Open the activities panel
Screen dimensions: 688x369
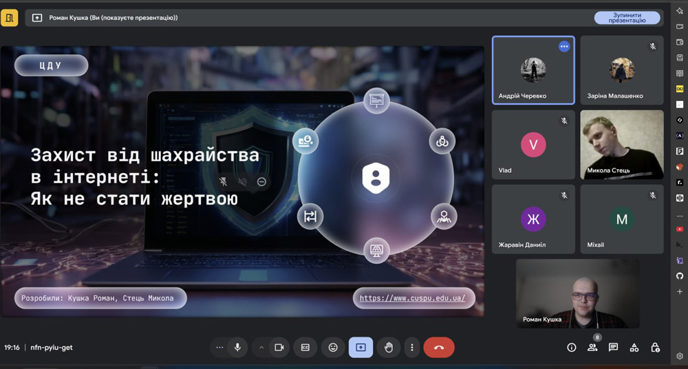pos(634,348)
